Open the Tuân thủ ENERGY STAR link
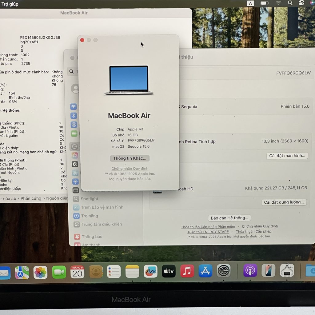The height and width of the screenshot is (315, 315). pyautogui.click(x=208, y=232)
